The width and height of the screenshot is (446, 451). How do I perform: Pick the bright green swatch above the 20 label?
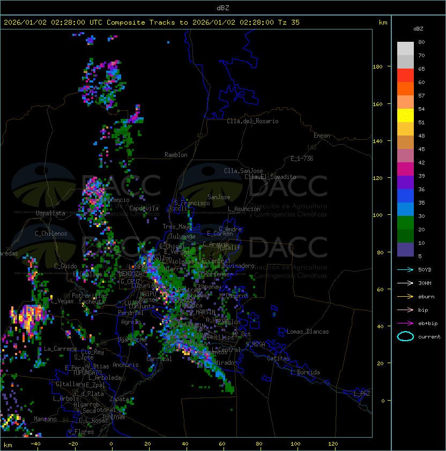(405, 223)
